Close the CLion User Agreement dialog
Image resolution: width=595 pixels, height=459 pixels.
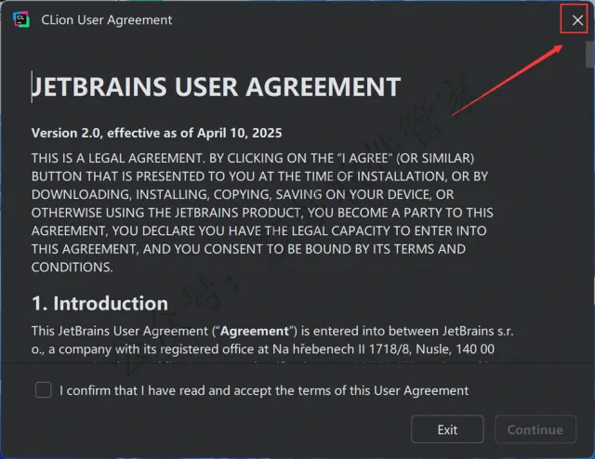[577, 20]
